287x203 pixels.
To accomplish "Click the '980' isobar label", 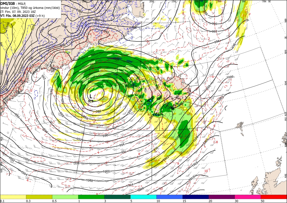I will [x=98, y=111].
